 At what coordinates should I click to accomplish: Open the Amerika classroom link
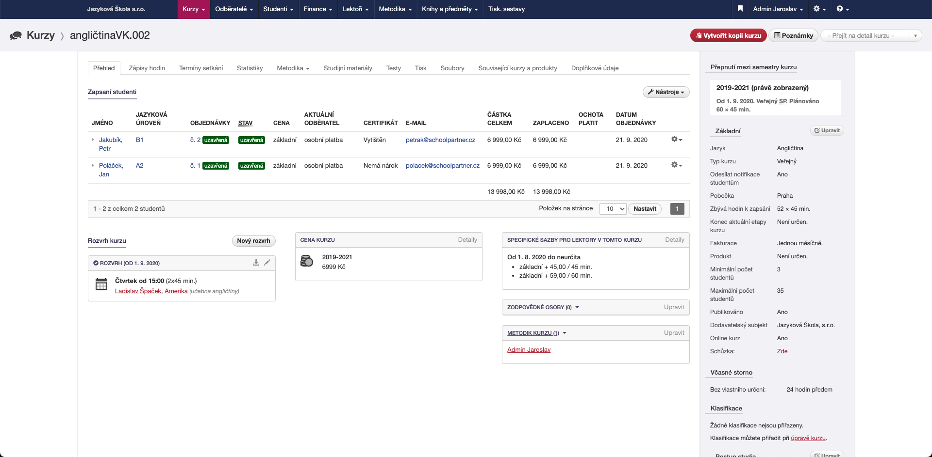pos(176,291)
